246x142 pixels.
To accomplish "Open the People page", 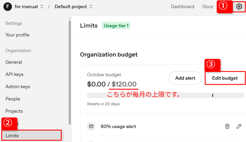I will (13, 99).
